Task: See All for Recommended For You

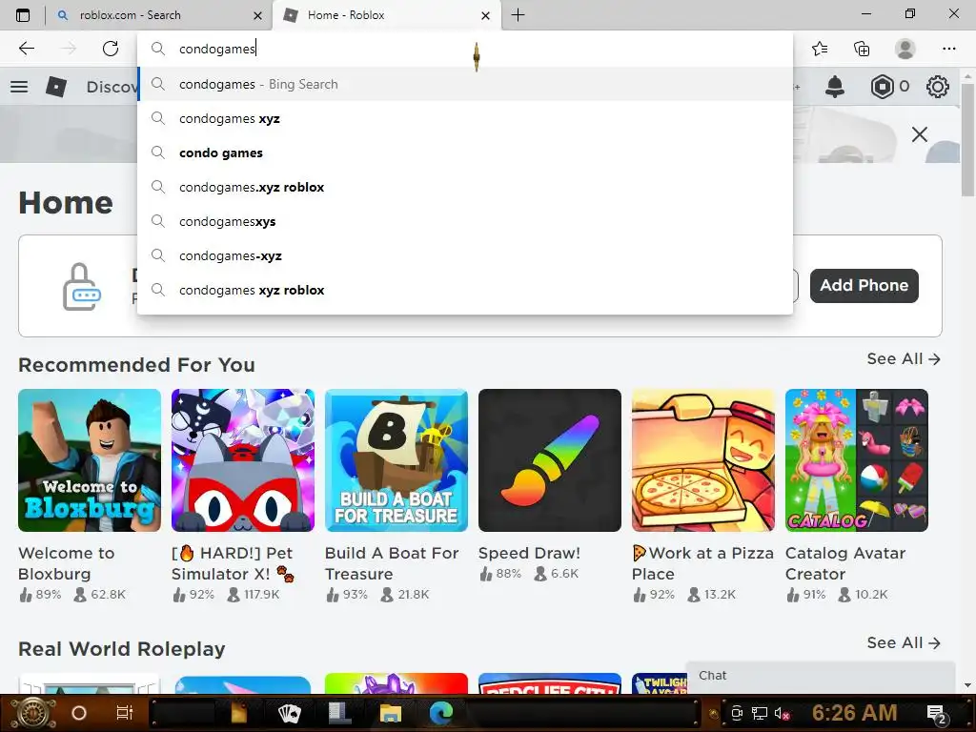Action: point(904,359)
